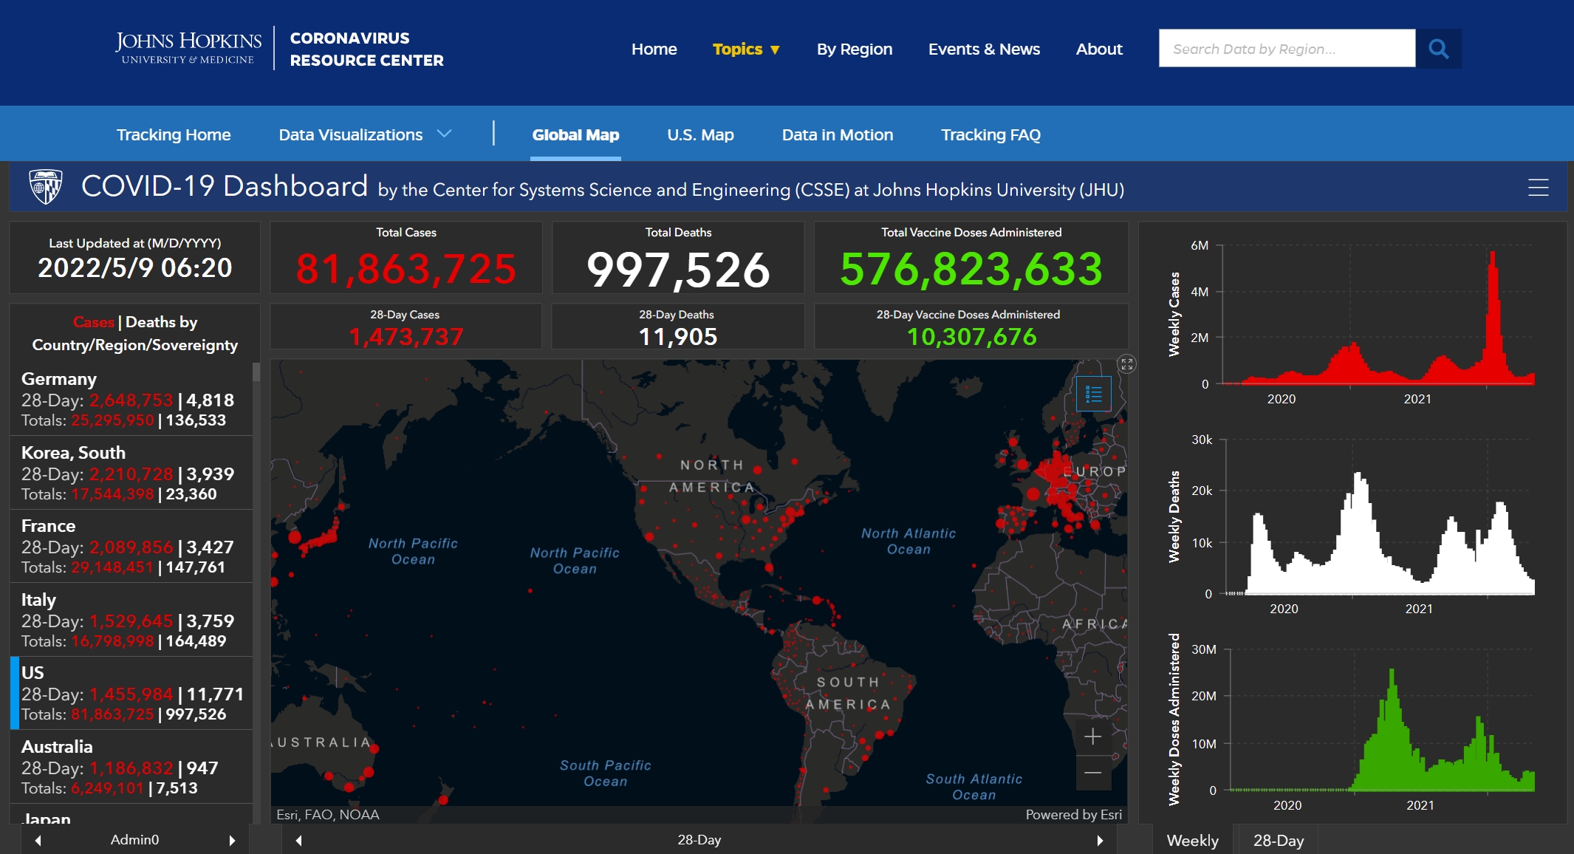The image size is (1574, 854).
Task: Click the Search Data by Region field
Action: 1286,49
